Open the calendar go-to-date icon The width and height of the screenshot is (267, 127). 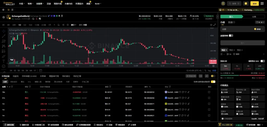40,70
